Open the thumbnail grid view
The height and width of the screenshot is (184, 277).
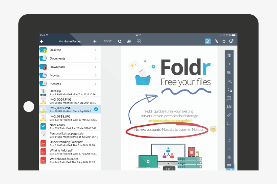click(138, 41)
